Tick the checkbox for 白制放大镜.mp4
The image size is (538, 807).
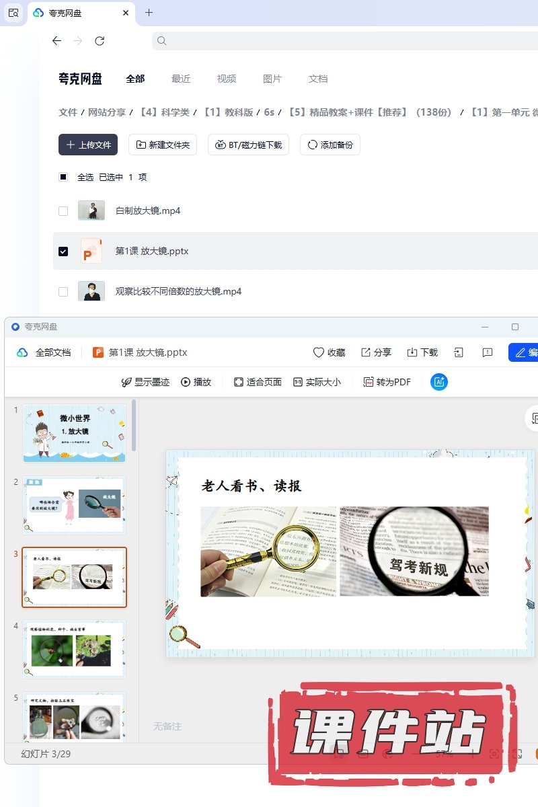pos(63,211)
